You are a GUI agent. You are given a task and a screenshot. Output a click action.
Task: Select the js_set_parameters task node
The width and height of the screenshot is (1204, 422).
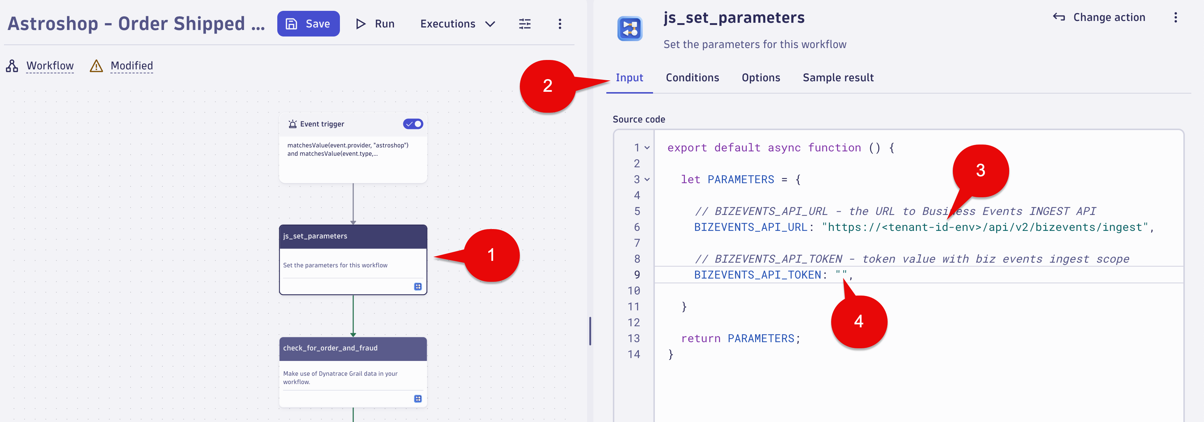pyautogui.click(x=353, y=260)
